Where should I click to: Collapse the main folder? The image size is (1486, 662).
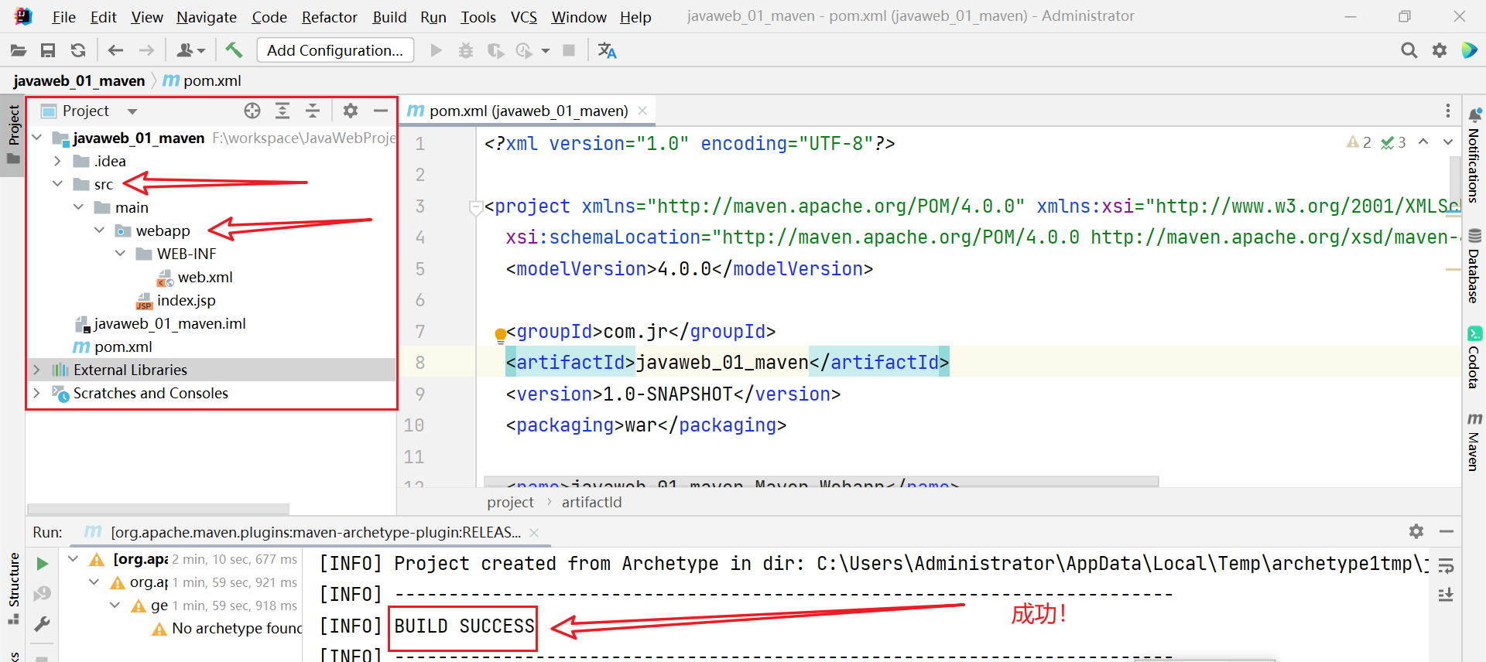pos(79,207)
